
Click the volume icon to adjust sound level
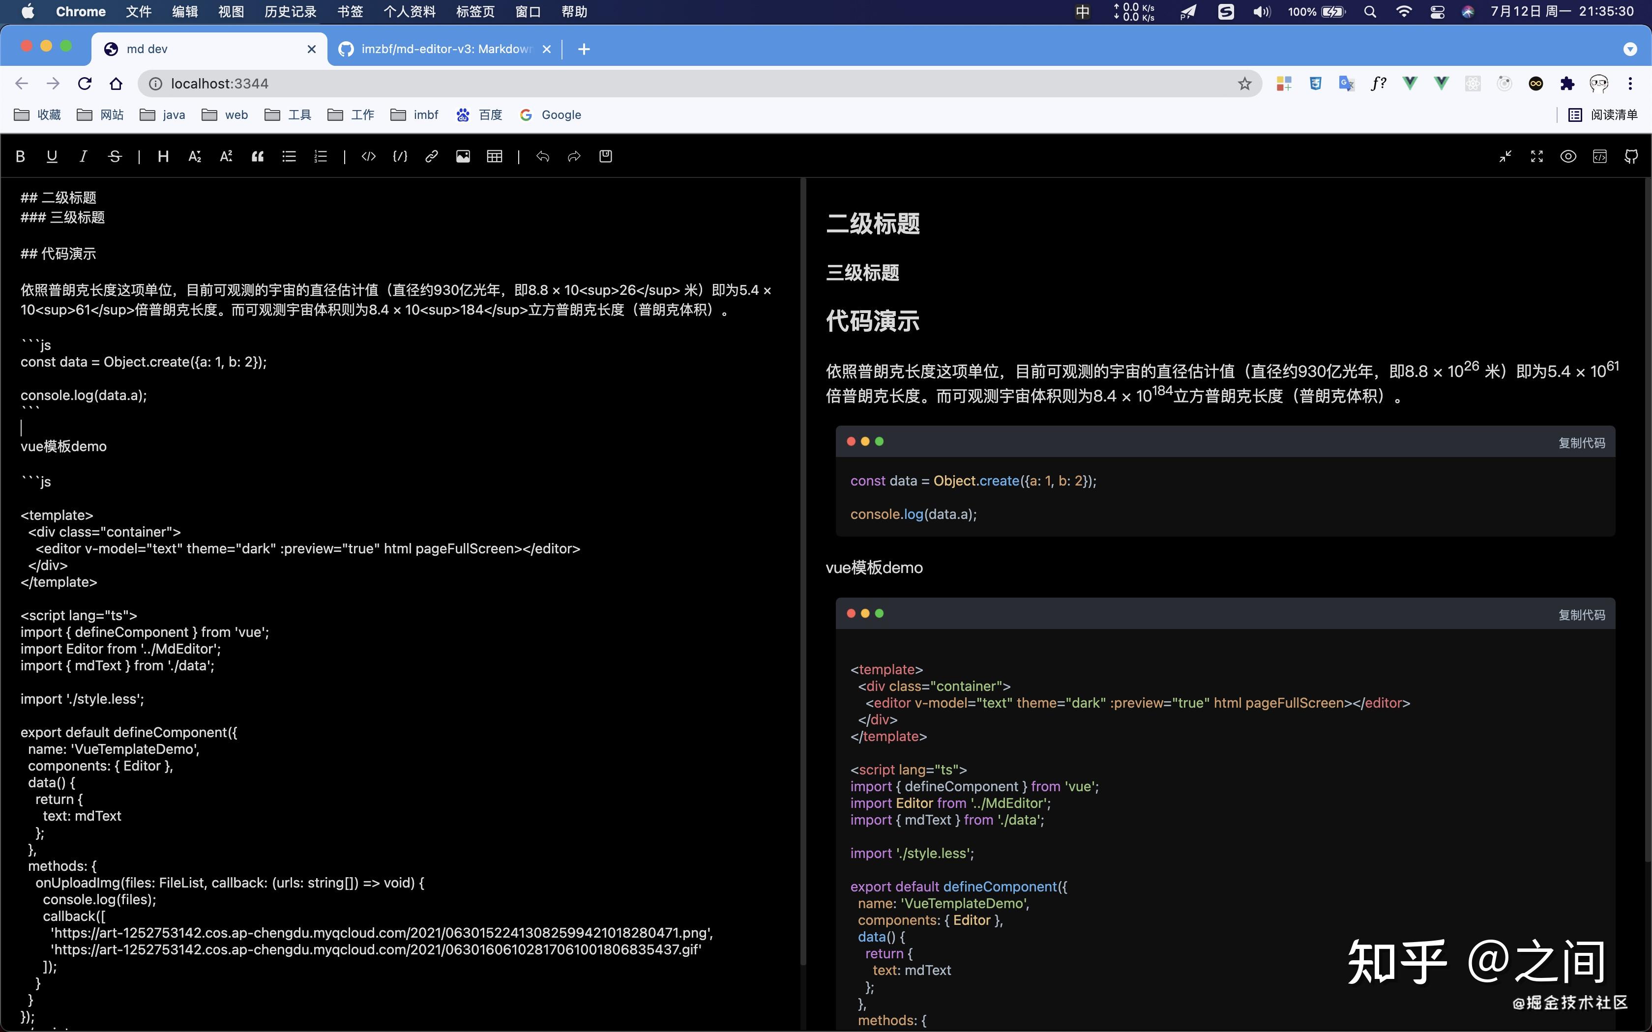(1262, 11)
